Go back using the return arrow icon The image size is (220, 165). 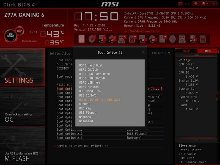(169, 53)
